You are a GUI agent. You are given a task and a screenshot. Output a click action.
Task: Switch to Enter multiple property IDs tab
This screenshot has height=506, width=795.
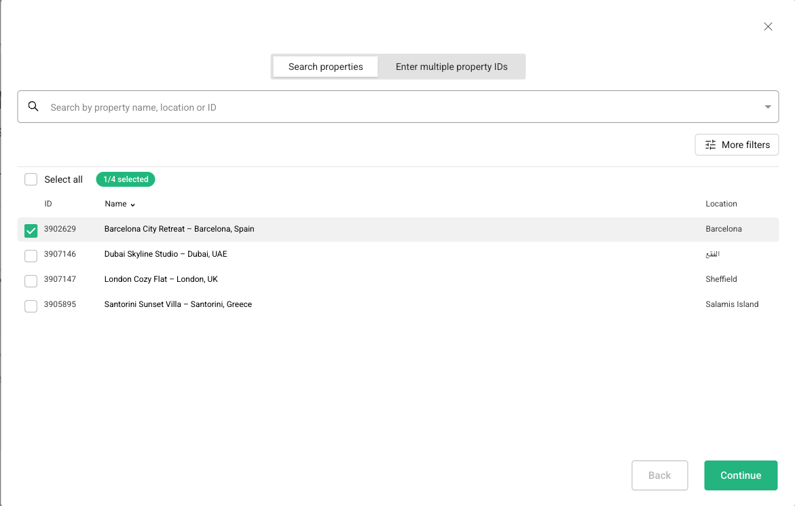coord(451,67)
